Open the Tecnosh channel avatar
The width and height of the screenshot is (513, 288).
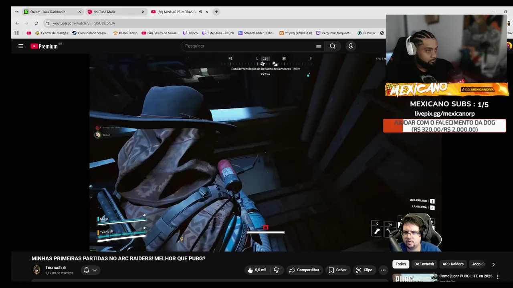(37, 270)
